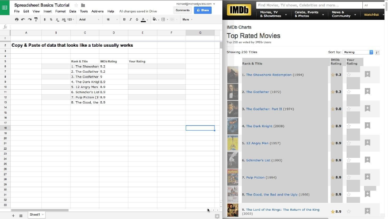Add The Dark Knight to watchlist
The height and width of the screenshot is (219, 388).
coord(367,126)
